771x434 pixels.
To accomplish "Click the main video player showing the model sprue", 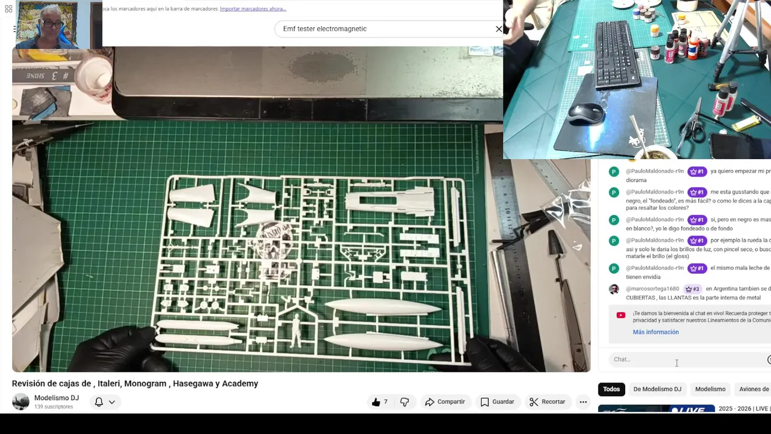I will tap(301, 210).
